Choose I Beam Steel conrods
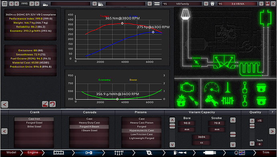This screenshot has width=277, height=157. [x=89, y=131]
